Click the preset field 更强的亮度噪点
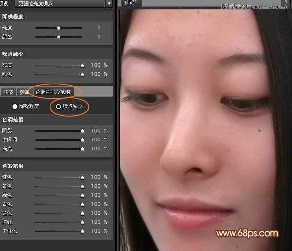Screen dimensions: 292x251 pos(59,3)
